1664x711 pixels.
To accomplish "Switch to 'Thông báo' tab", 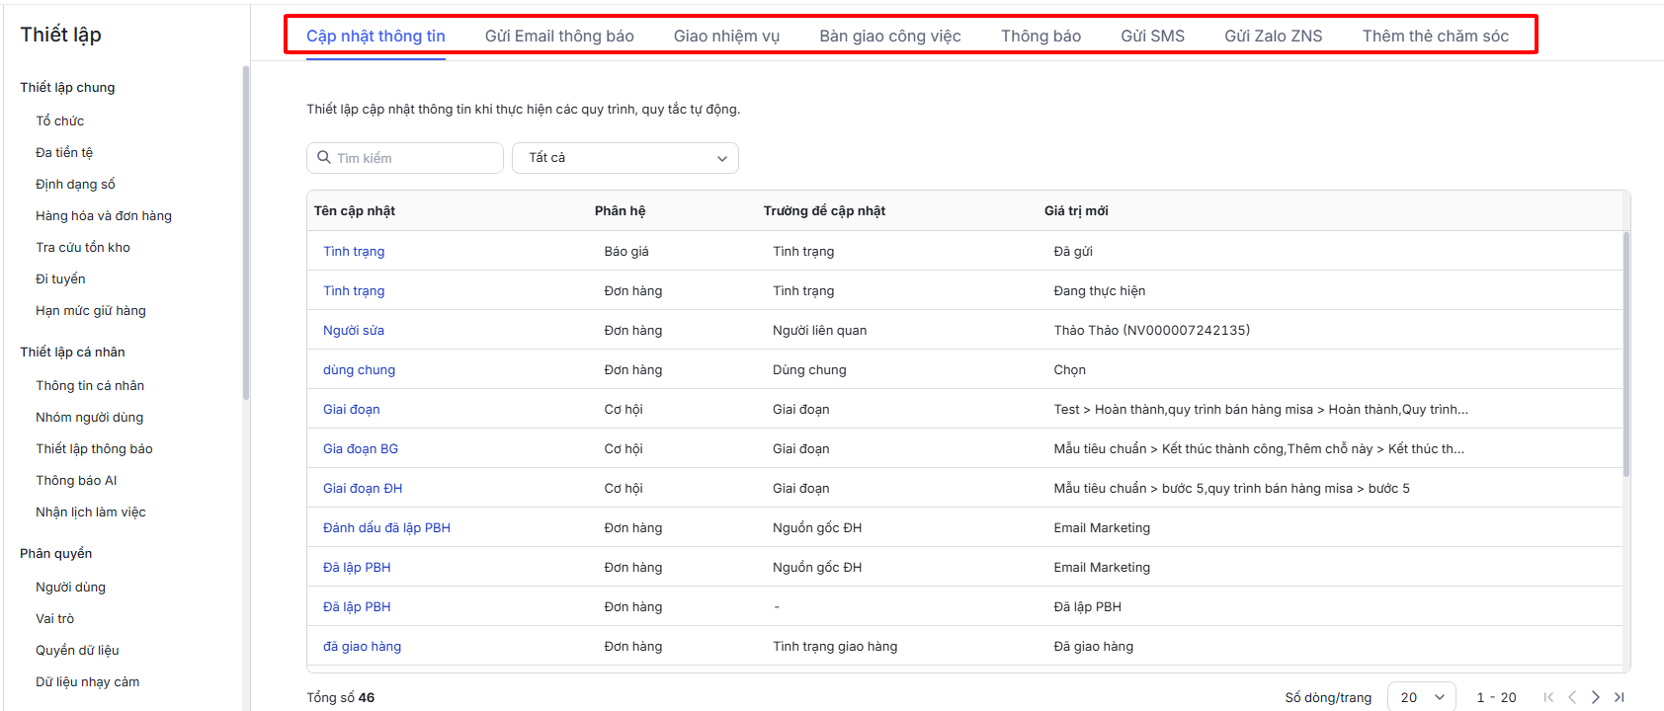I will 1040,37.
